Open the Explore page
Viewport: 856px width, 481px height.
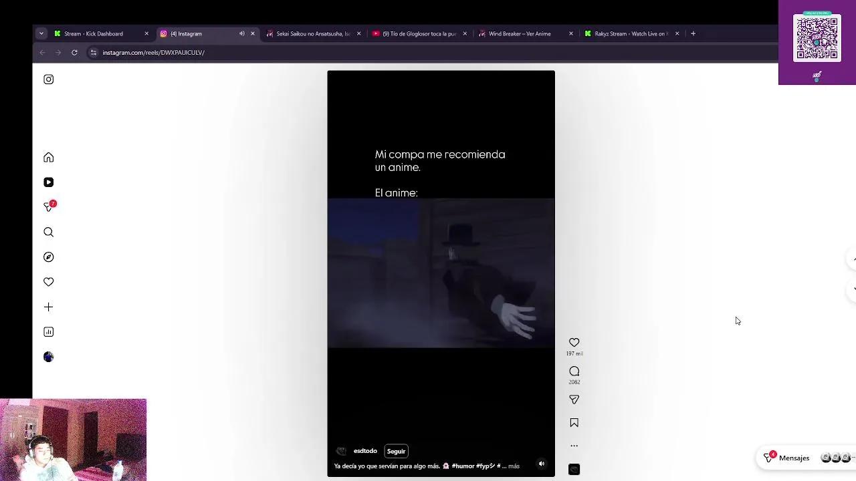pyautogui.click(x=48, y=257)
